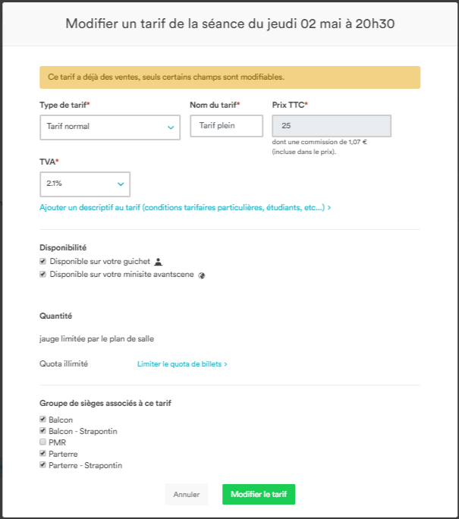Click the chevron arrow in Tarif normal select
The image size is (459, 519).
[171, 127]
